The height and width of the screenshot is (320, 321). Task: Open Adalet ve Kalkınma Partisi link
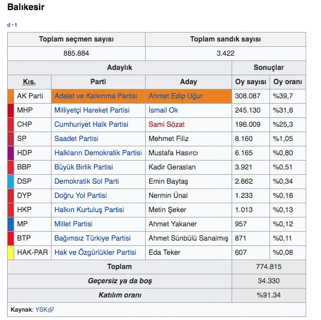96,96
